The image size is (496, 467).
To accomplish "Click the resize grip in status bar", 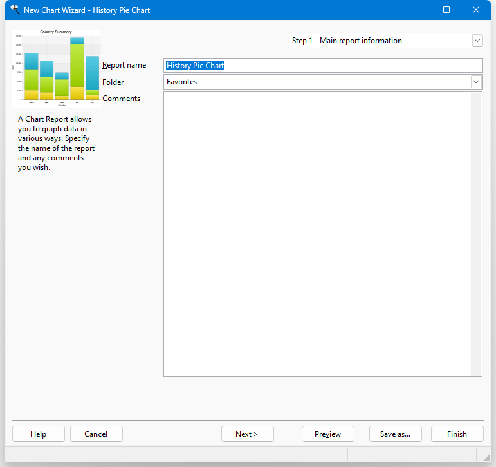I will pos(487,458).
